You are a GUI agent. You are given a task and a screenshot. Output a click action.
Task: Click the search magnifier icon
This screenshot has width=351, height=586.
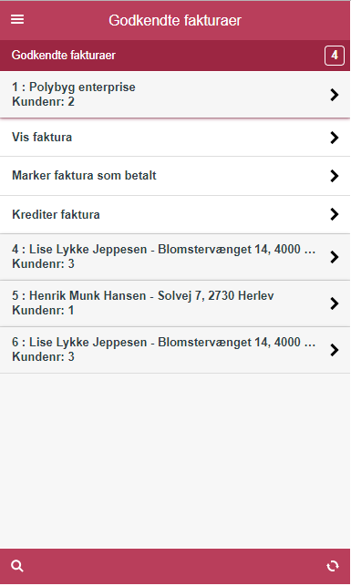17,566
